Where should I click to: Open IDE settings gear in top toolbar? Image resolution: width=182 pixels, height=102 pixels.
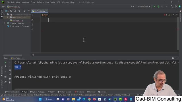(x=176, y=7)
